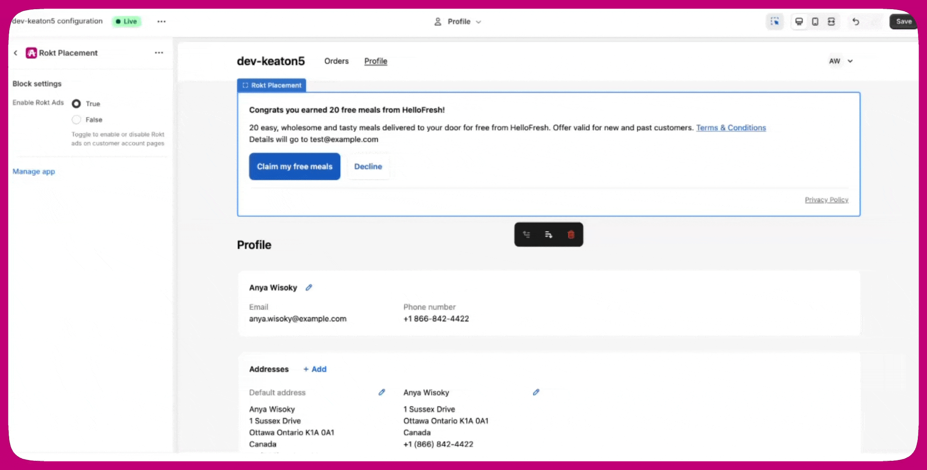Undo the last change
Screen dimensions: 927x470
856,21
